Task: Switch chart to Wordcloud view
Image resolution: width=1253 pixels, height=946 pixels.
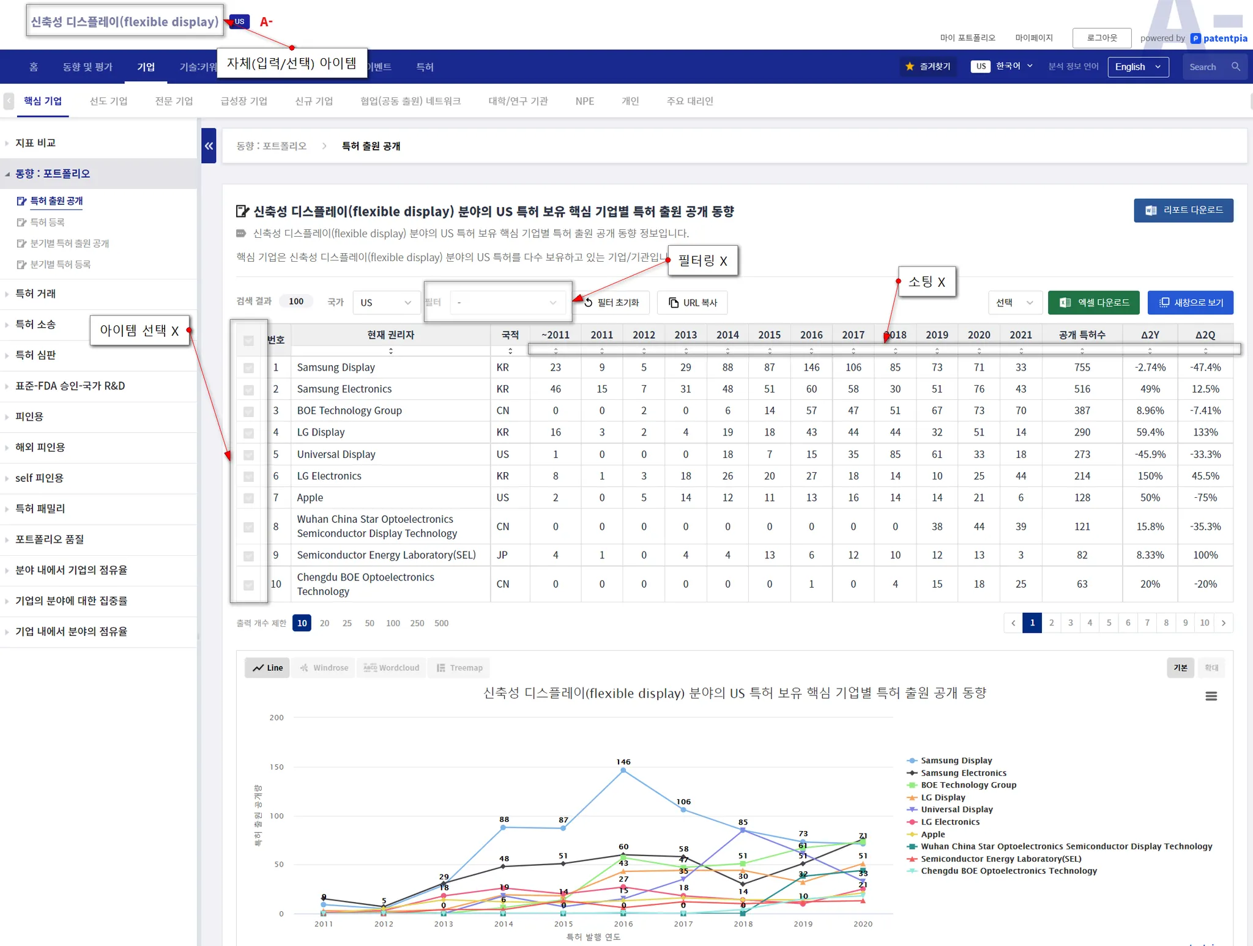Action: (392, 668)
